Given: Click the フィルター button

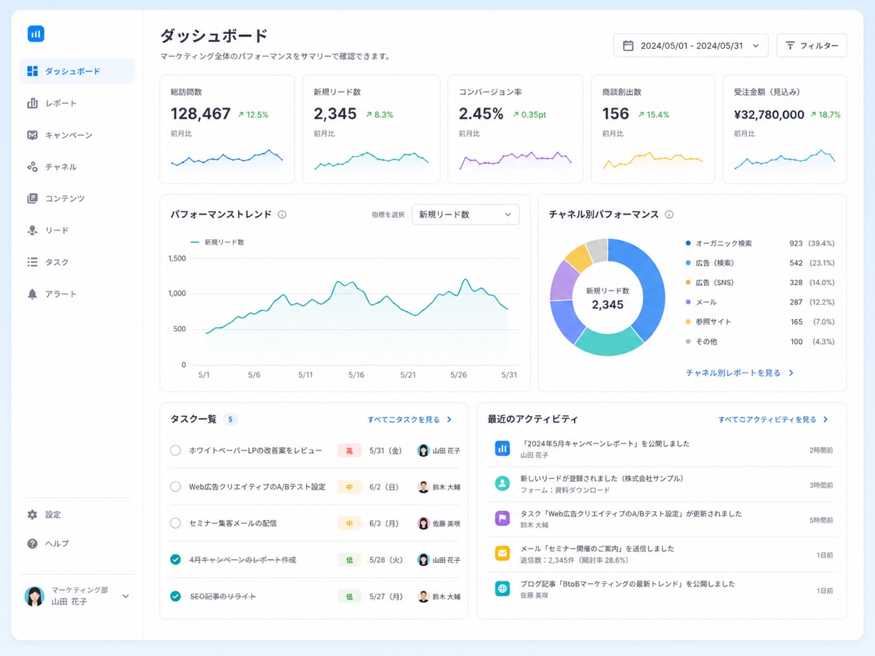Looking at the screenshot, I should coord(812,46).
